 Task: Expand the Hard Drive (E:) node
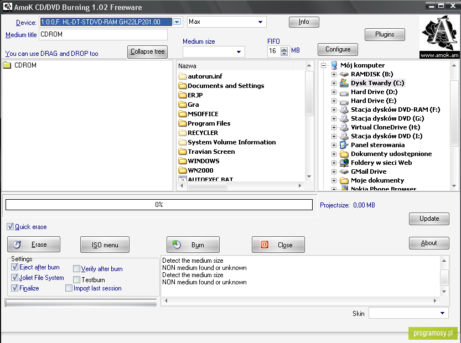point(334,101)
